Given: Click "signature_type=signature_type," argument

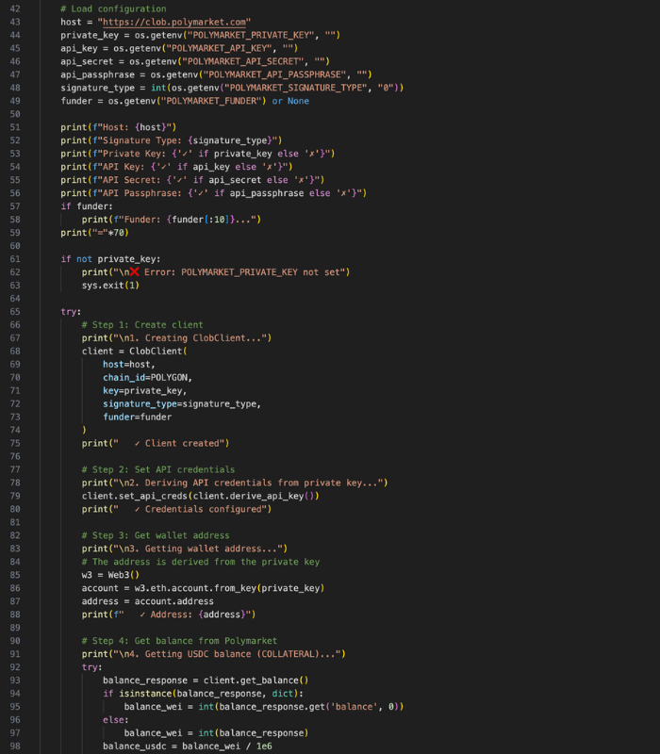Looking at the screenshot, I should coord(182,404).
